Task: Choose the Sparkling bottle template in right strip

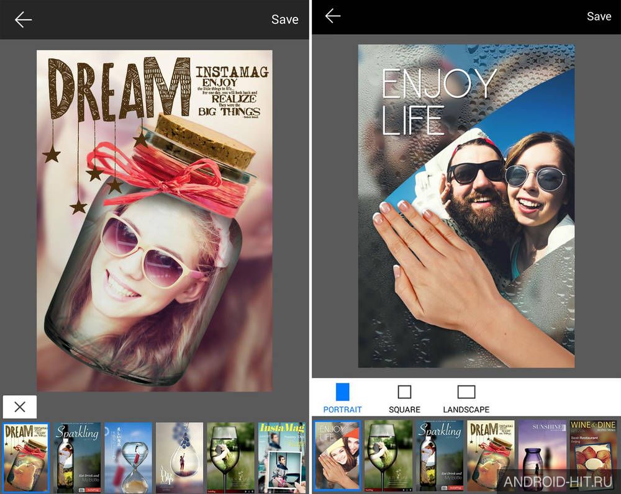Action: [440, 456]
